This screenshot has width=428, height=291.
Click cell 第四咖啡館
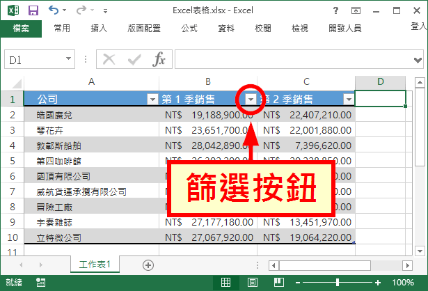(x=91, y=161)
